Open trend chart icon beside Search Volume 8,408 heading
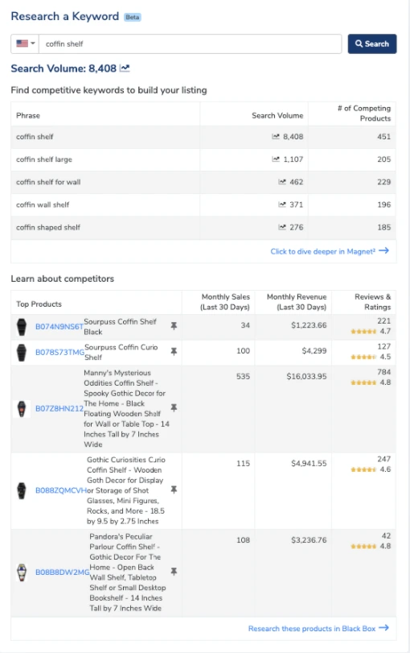The height and width of the screenshot is (653, 410). coord(125,68)
